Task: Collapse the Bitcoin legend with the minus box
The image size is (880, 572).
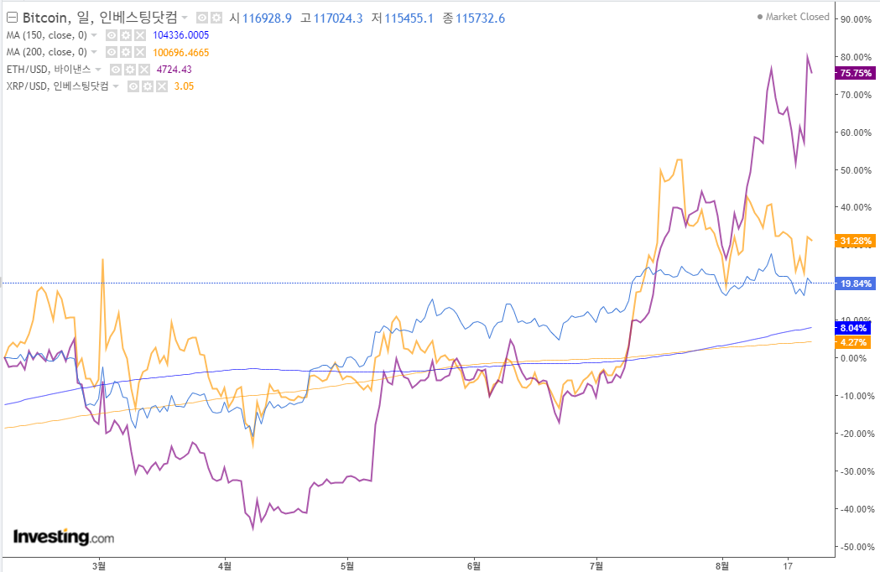Action: click(x=12, y=18)
